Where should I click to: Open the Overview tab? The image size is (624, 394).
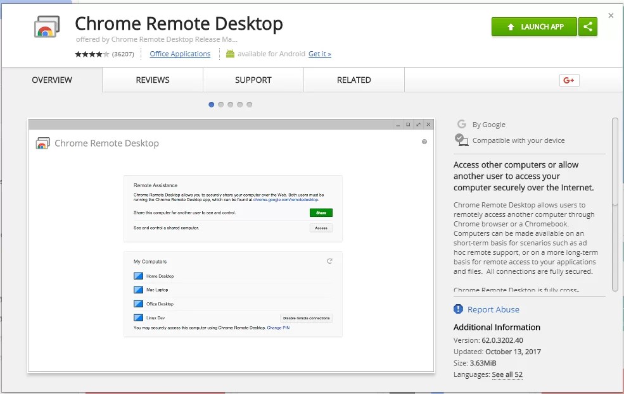click(52, 80)
